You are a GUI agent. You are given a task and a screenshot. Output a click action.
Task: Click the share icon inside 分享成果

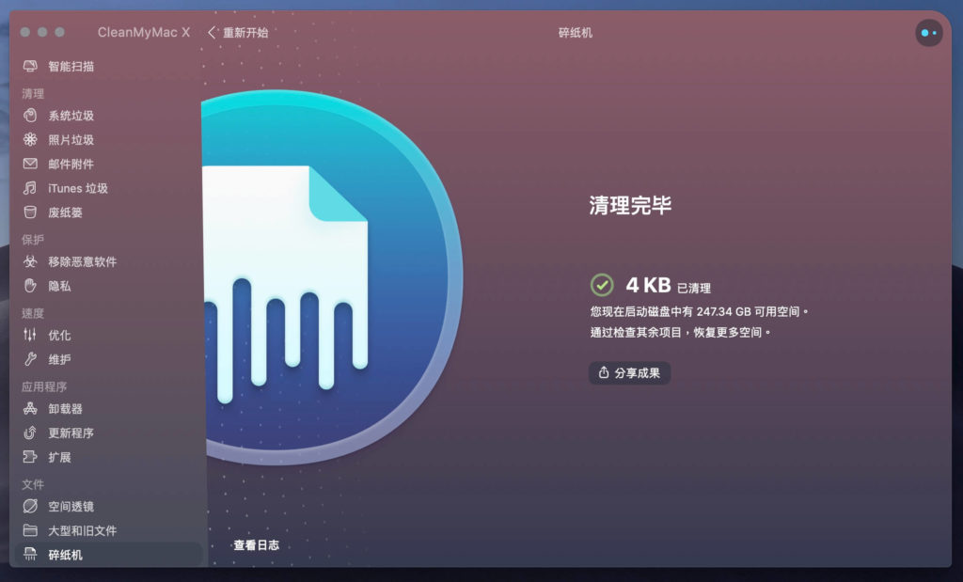point(604,372)
